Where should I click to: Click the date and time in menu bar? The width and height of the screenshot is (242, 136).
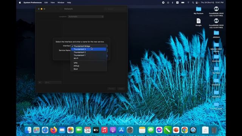point(212,3)
